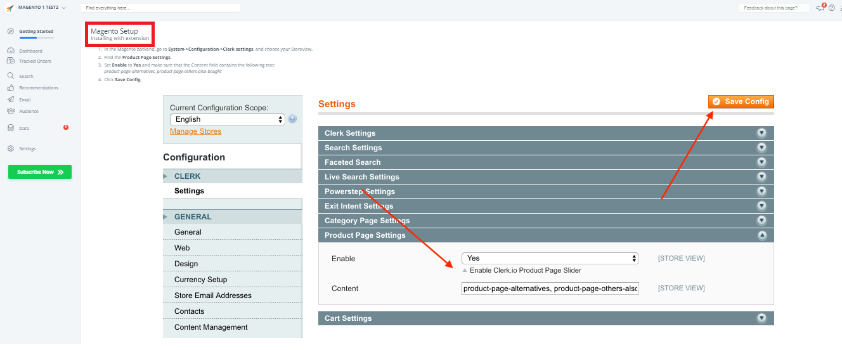Viewport: 842px width, 350px height.
Task: Click the Settings gear icon in sidebar
Action: point(11,148)
